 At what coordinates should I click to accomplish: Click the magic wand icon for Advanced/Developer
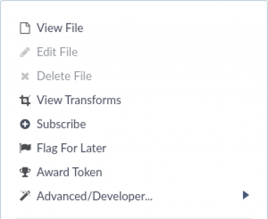click(x=25, y=196)
